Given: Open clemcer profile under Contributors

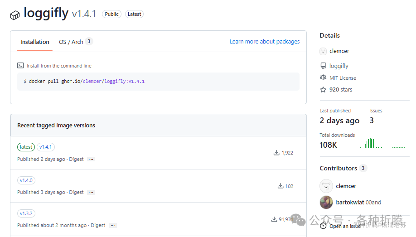Looking at the screenshot, I should tap(346, 186).
